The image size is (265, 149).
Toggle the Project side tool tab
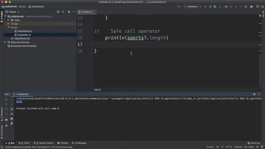(2, 17)
